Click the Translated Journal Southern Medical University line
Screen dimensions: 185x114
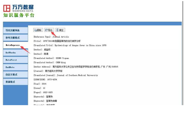tap(66, 75)
